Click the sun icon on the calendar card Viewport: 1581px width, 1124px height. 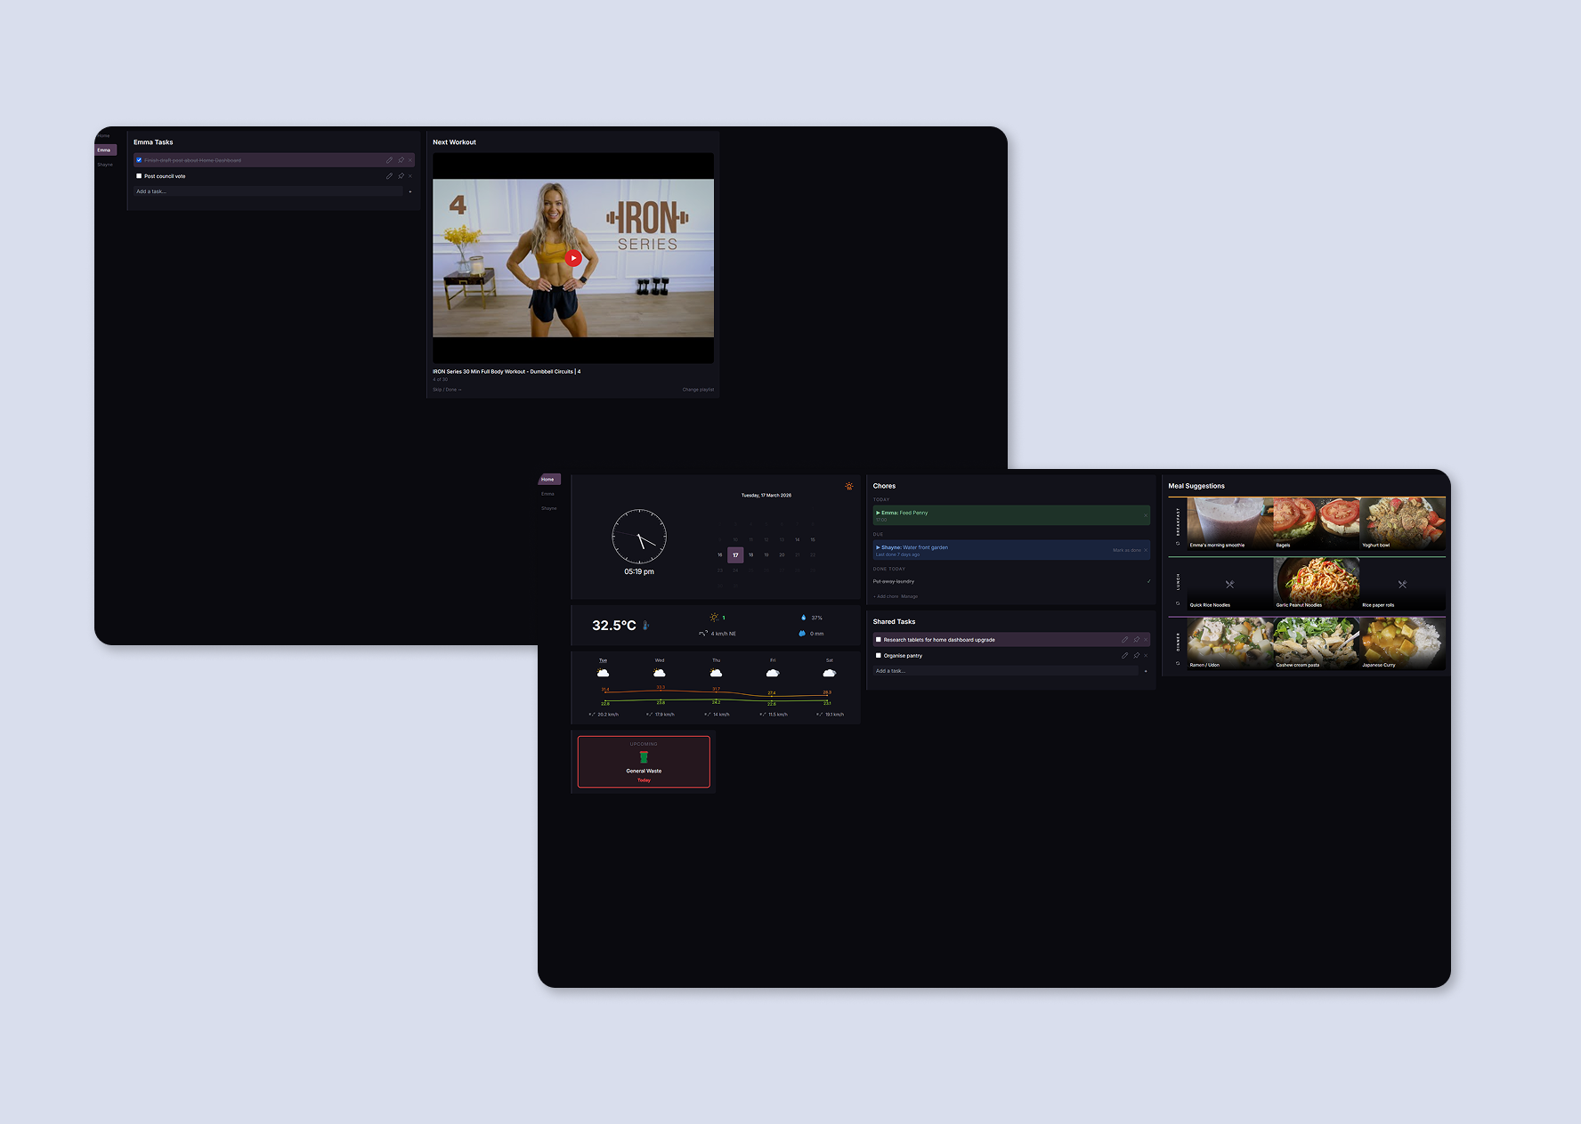pyautogui.click(x=849, y=486)
